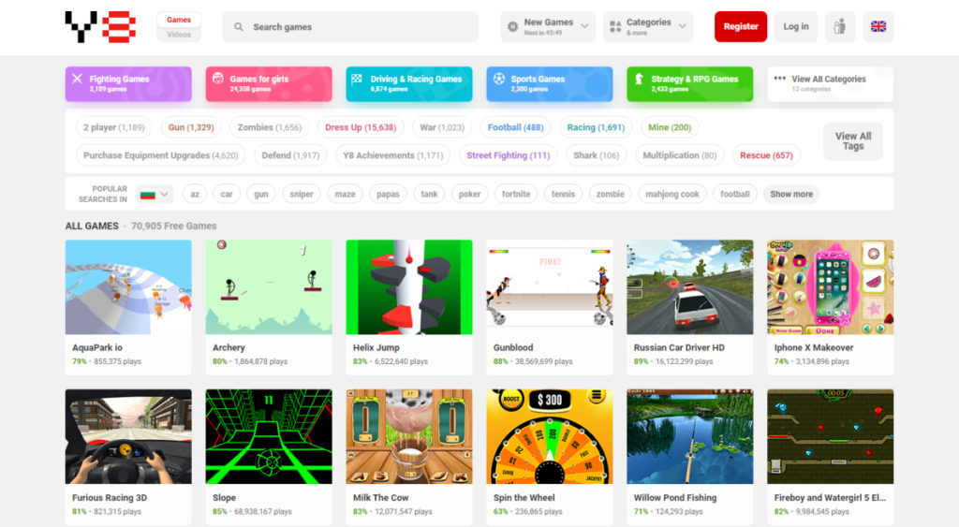Open the user profile icon button

tap(840, 26)
